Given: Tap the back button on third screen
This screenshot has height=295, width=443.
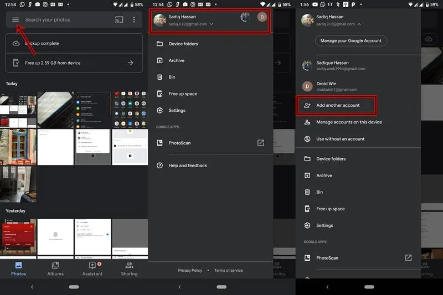Looking at the screenshot, I should 327,287.
